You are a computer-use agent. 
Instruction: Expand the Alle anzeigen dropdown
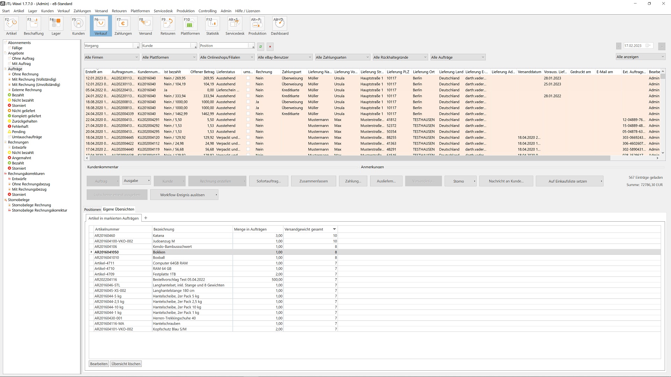tap(640, 57)
